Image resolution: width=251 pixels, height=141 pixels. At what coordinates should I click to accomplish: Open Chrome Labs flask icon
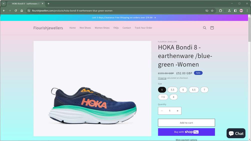click(229, 11)
